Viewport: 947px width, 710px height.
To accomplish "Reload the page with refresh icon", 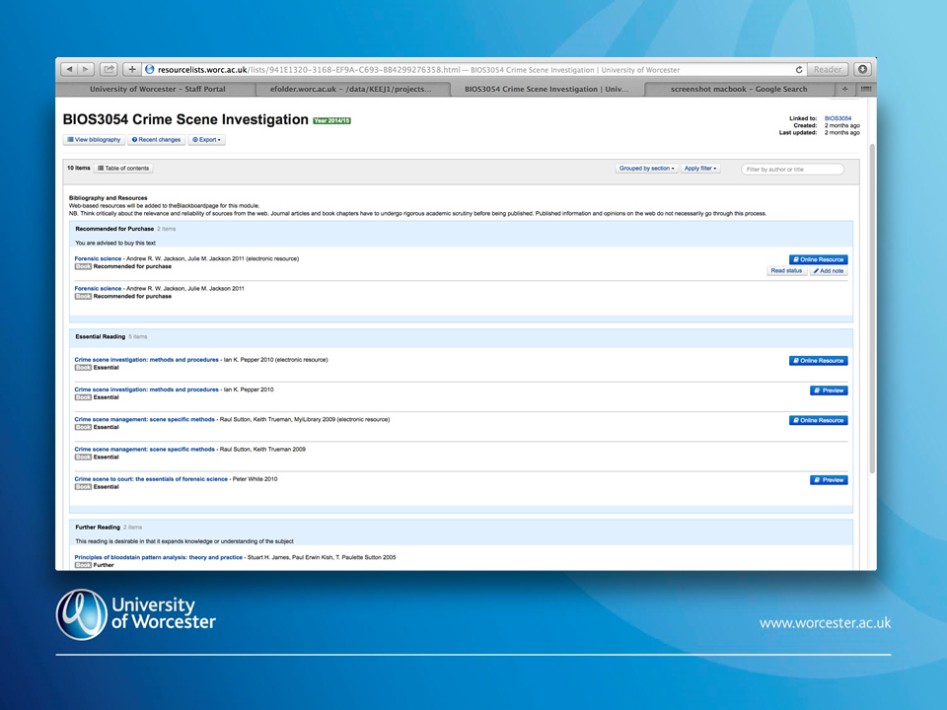I will pyautogui.click(x=799, y=70).
